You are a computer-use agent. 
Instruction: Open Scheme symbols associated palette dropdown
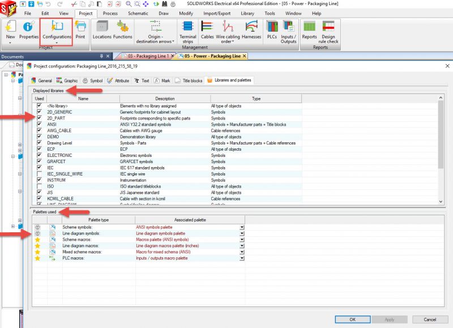242,227
